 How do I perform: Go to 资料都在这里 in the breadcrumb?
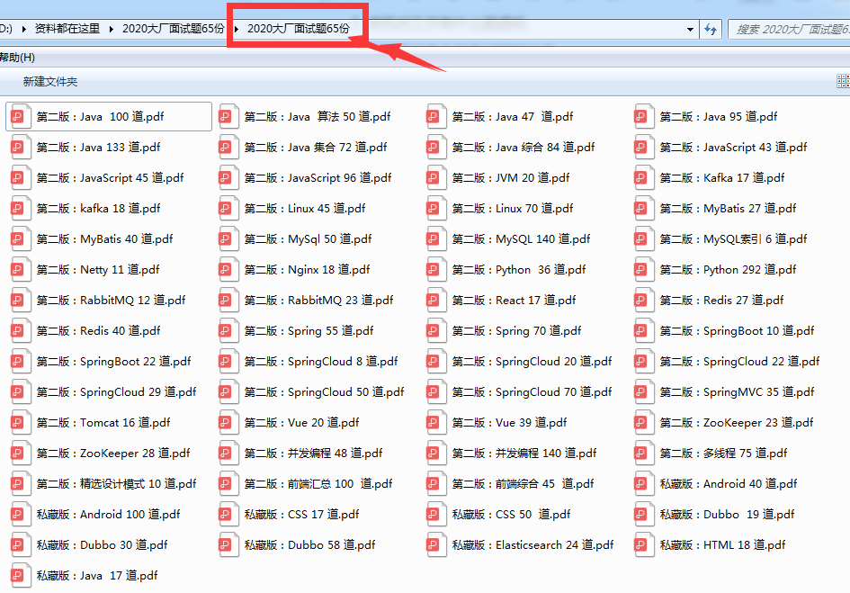67,29
